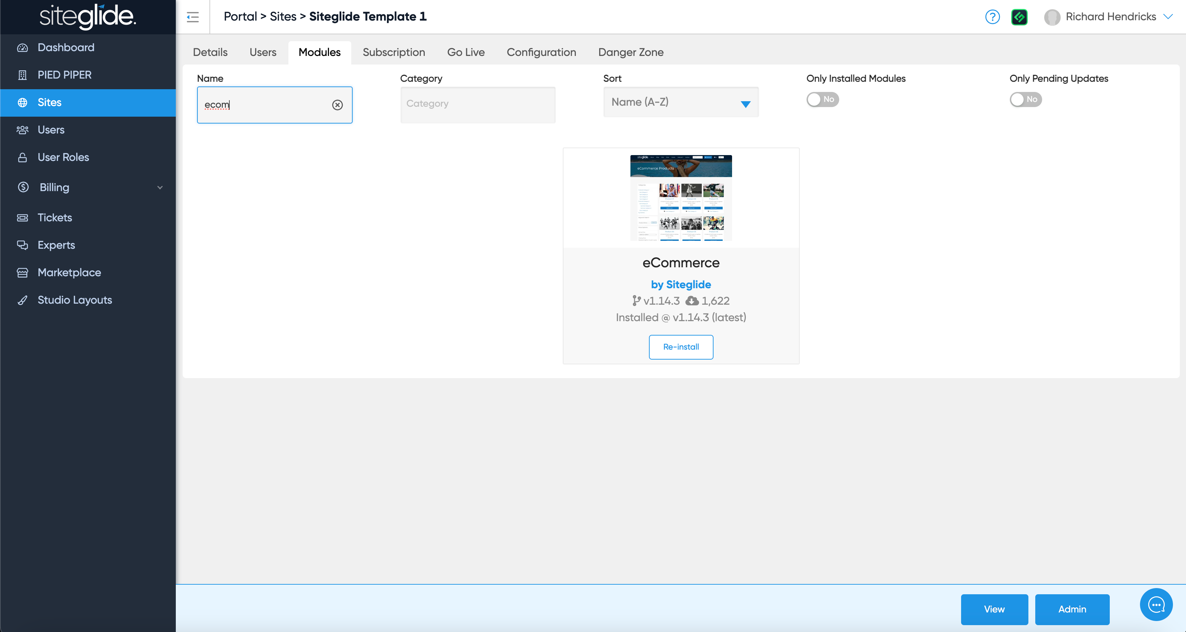Click the Admin button
Image resolution: width=1186 pixels, height=632 pixels.
coord(1072,609)
